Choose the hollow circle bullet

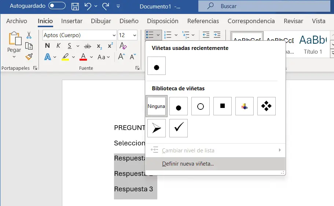[x=201, y=106]
